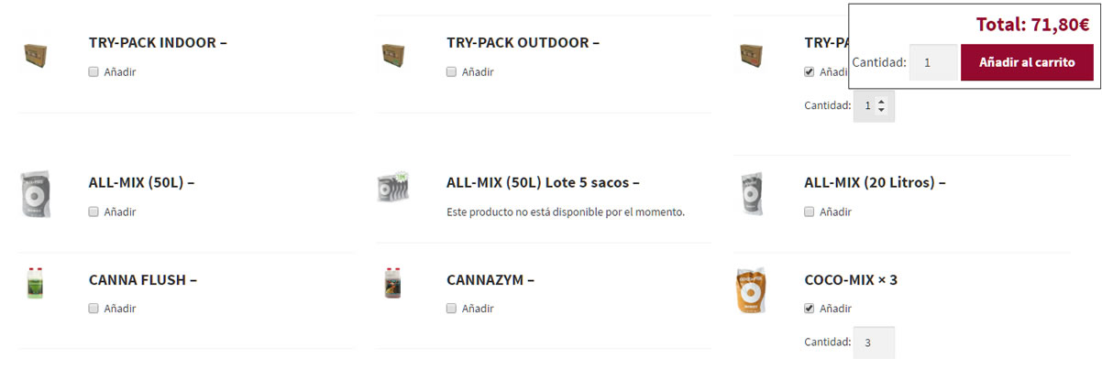
Task: Click Añadir al carrito button
Action: coord(1027,62)
